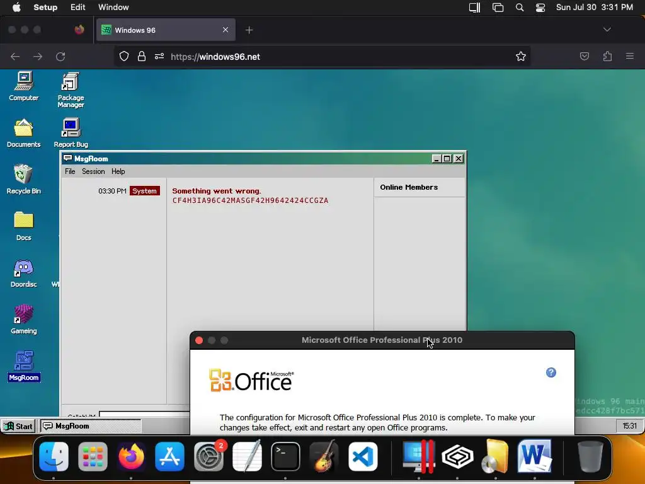Reload the Windows 96 page
The height and width of the screenshot is (484, 645).
(60, 56)
